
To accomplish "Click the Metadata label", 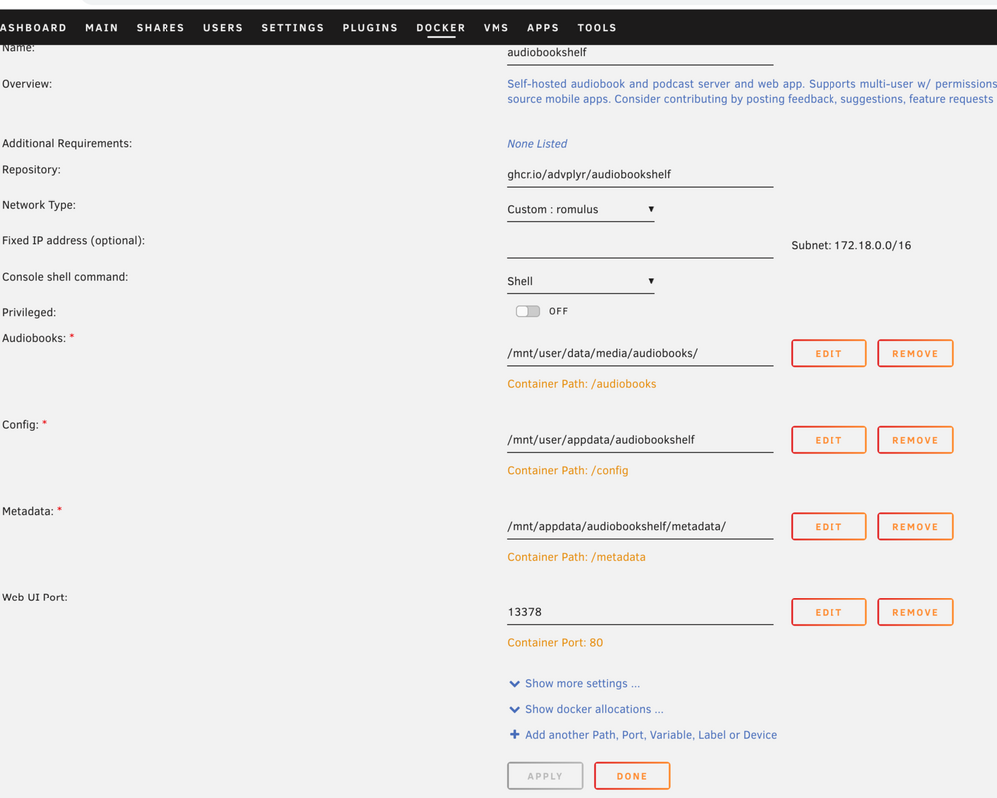I will (x=27, y=511).
